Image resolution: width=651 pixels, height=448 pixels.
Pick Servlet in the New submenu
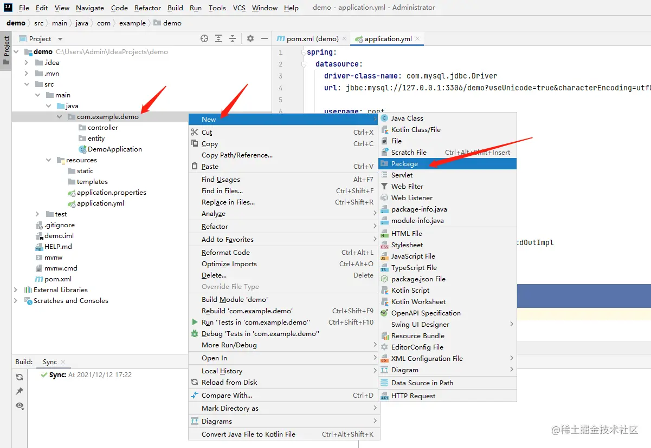(447, 175)
